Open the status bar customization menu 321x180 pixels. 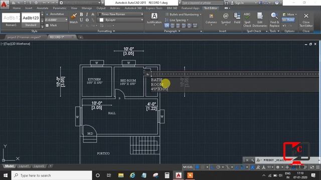(x=317, y=167)
